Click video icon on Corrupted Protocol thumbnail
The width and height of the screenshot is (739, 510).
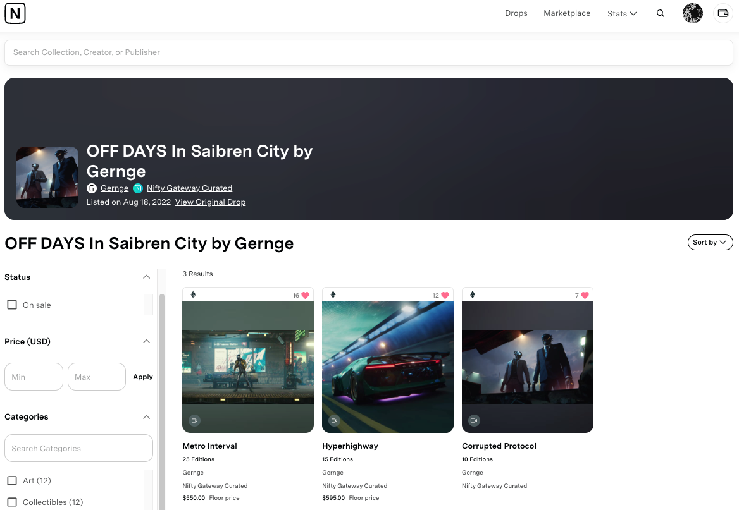click(x=474, y=420)
